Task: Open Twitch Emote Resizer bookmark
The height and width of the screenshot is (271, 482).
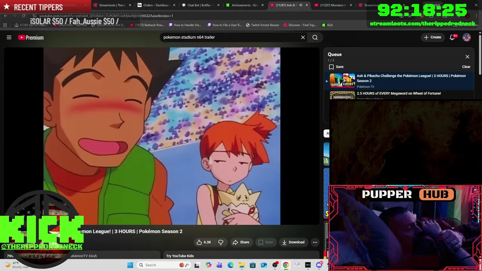Action: [x=262, y=25]
